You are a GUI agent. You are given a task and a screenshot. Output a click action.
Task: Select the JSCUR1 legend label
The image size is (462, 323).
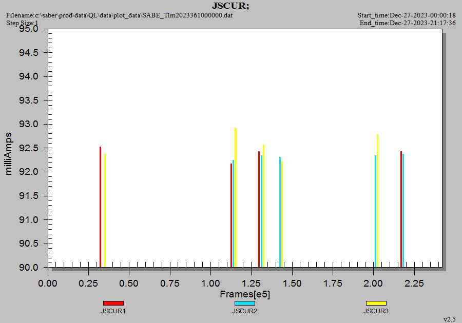[113, 311]
